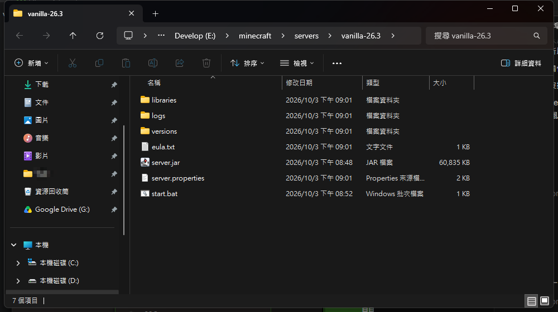The width and height of the screenshot is (558, 312).
Task: Expand chevron after Develop (E:) in path
Action: [227, 36]
